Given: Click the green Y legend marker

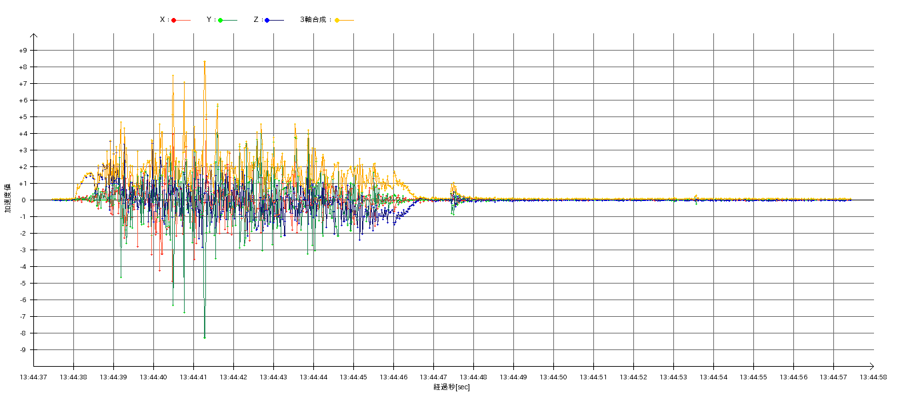Looking at the screenshot, I should (221, 20).
